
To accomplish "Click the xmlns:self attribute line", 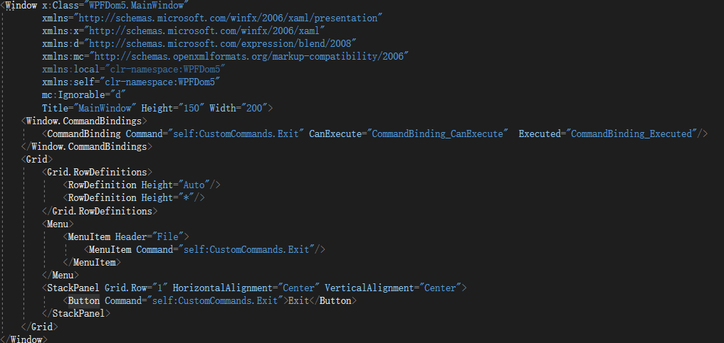I will point(132,82).
